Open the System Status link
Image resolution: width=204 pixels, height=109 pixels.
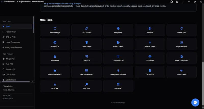coord(8,99)
